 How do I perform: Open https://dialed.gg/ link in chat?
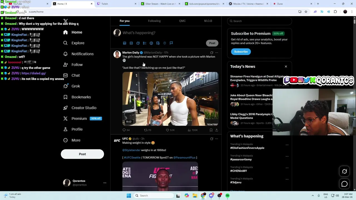[x=34, y=73]
